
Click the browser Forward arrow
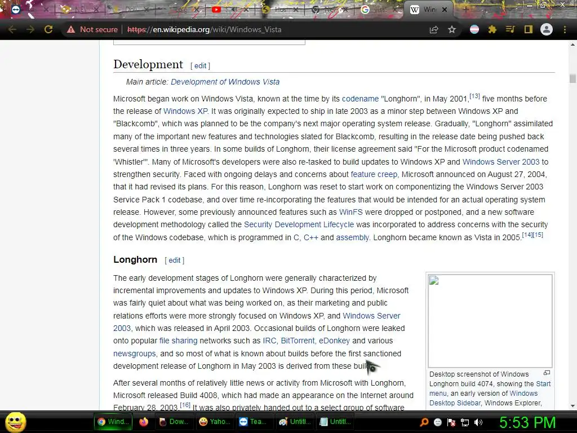coord(30,29)
